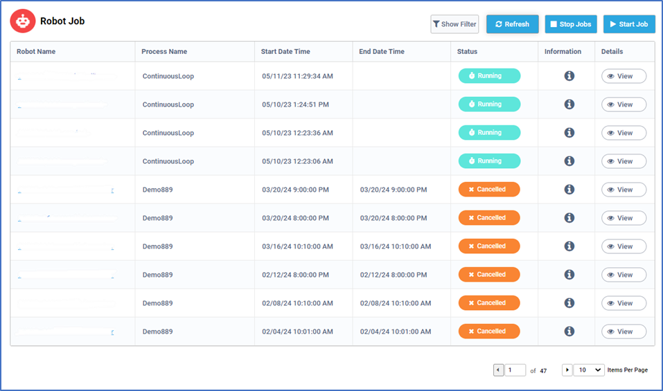This screenshot has height=391, width=663.
Task: Show info icon for 02/12/24 8:00:00 PM job
Action: click(x=569, y=275)
